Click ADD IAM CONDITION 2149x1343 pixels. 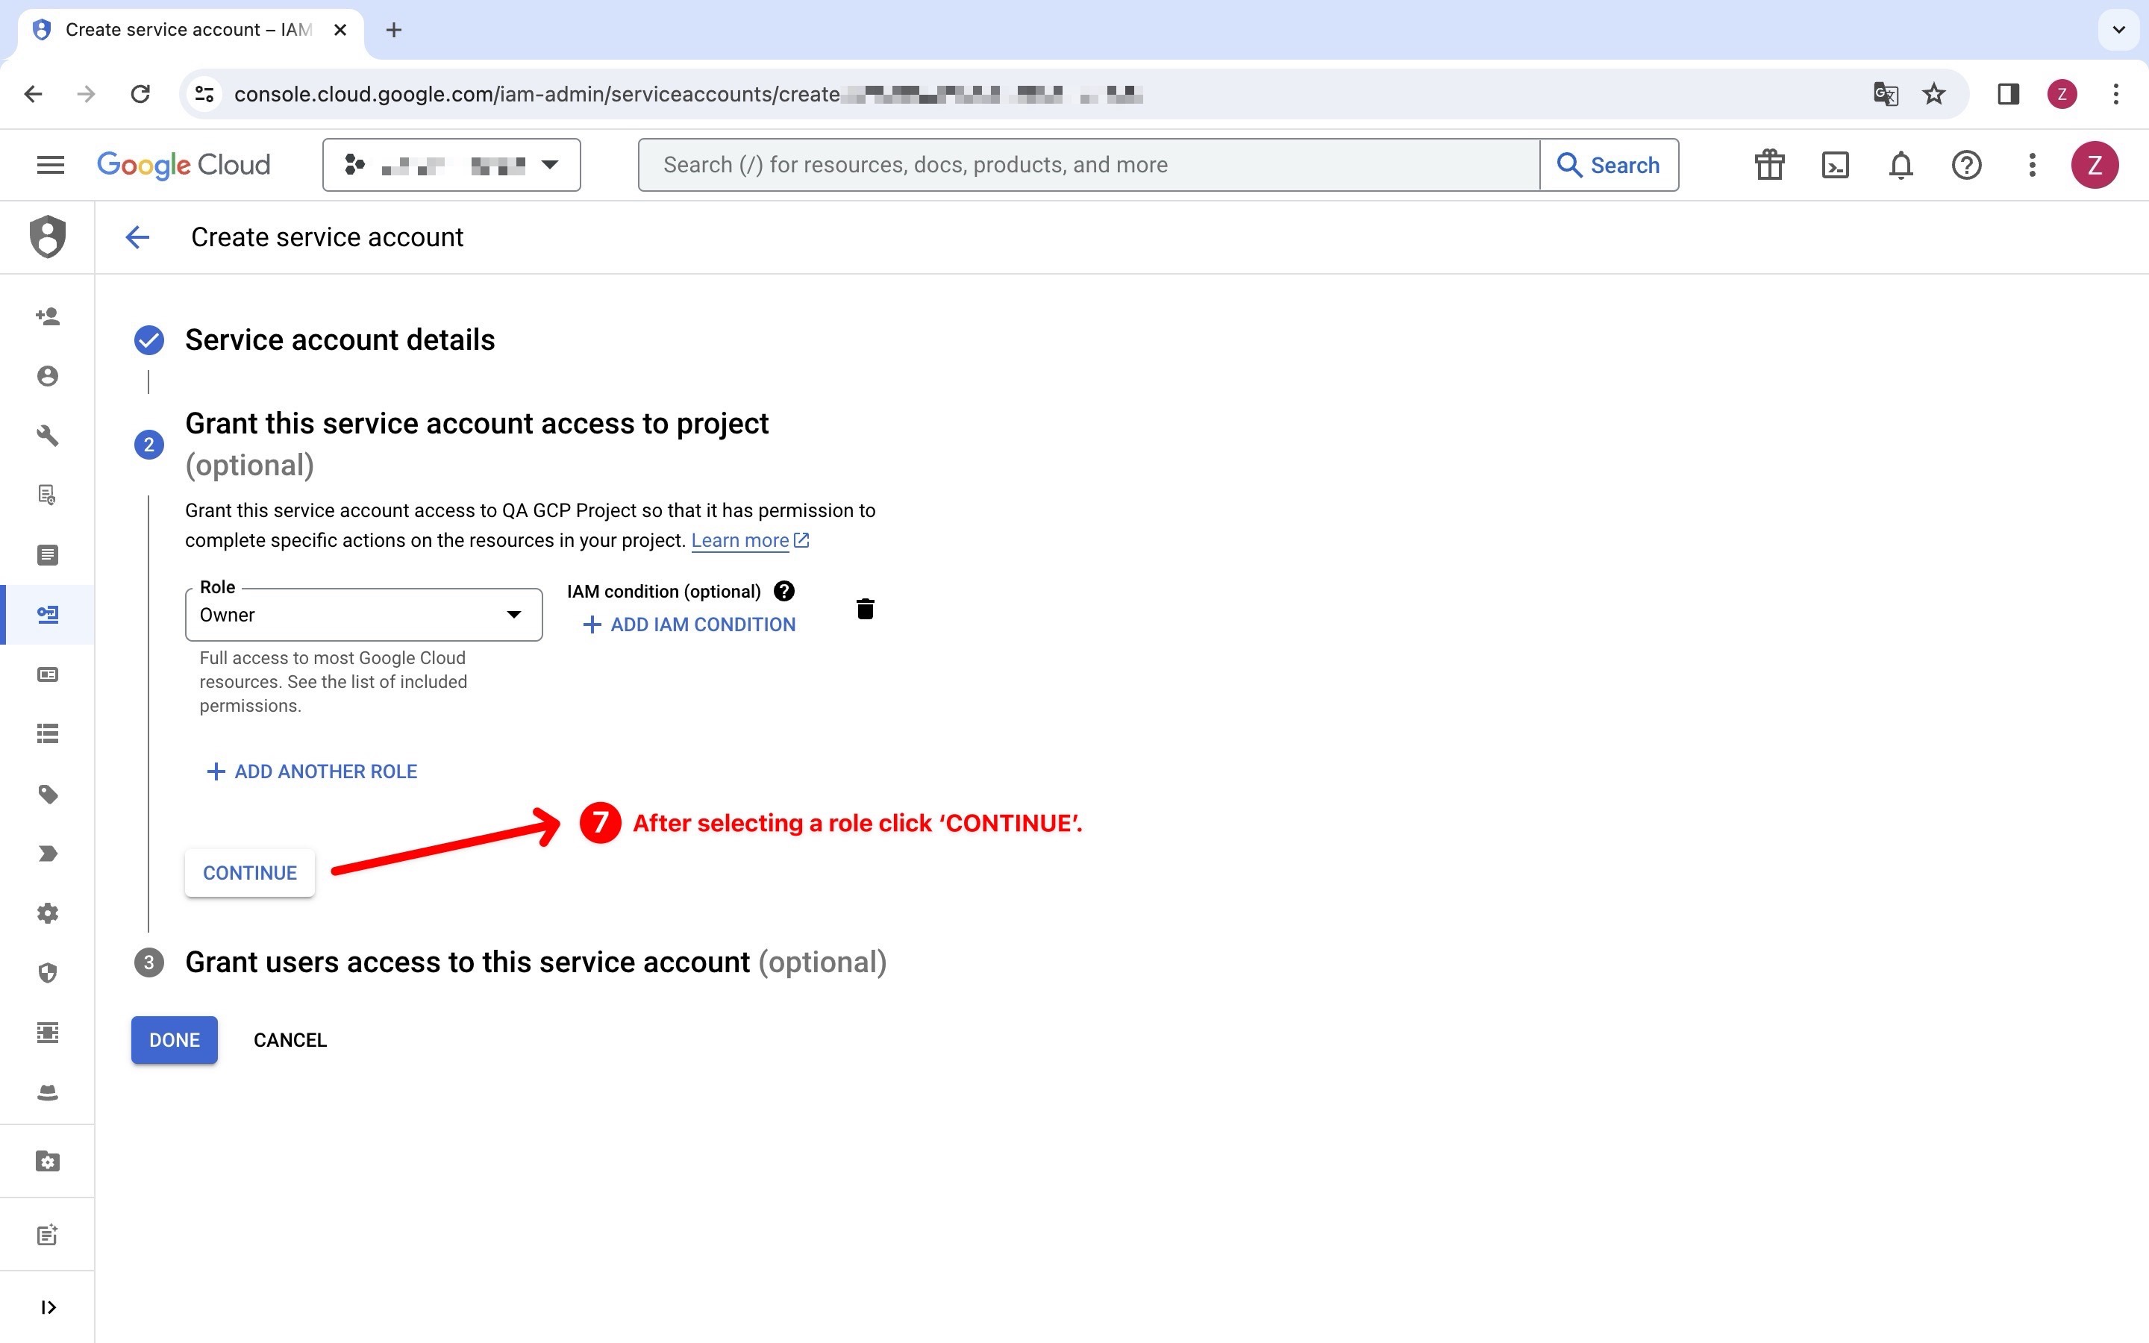click(689, 624)
